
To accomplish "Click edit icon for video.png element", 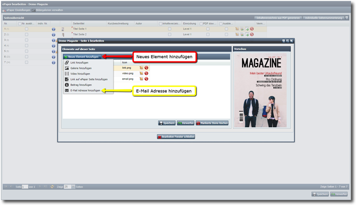I will pos(142,73).
